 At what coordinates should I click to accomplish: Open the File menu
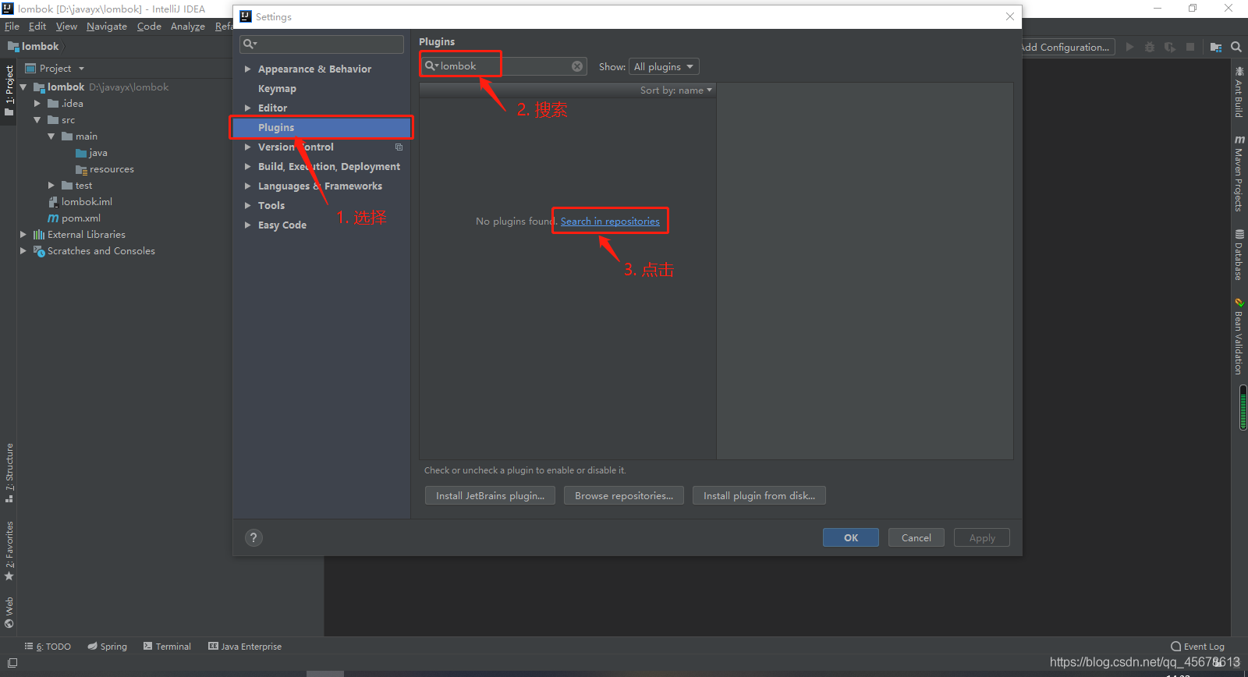tap(12, 27)
